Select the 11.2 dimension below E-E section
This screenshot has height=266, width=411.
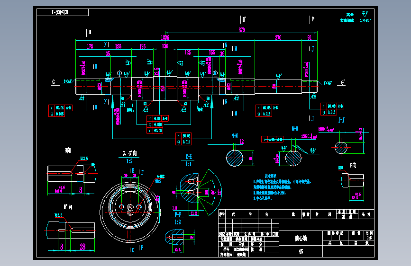194,213
